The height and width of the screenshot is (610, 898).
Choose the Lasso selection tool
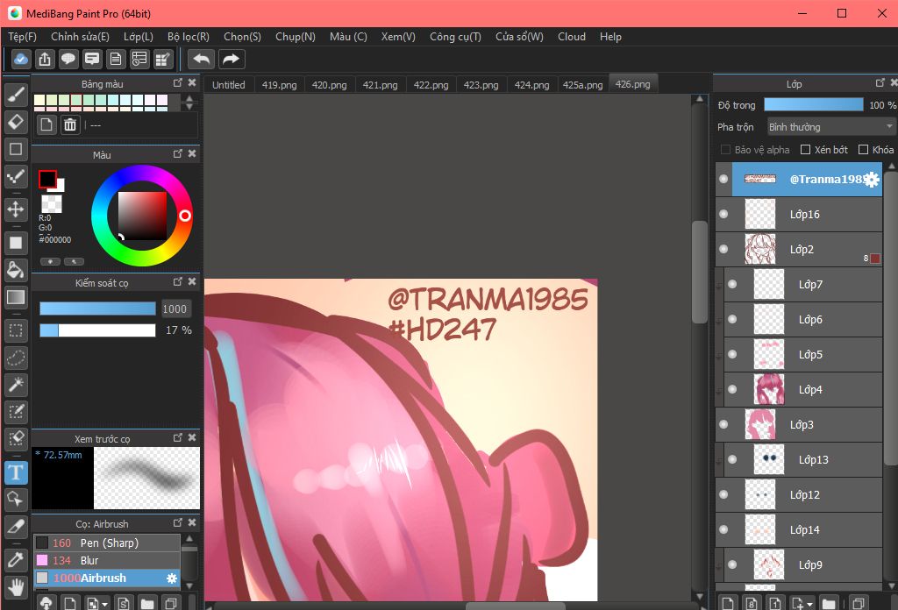tap(16, 358)
